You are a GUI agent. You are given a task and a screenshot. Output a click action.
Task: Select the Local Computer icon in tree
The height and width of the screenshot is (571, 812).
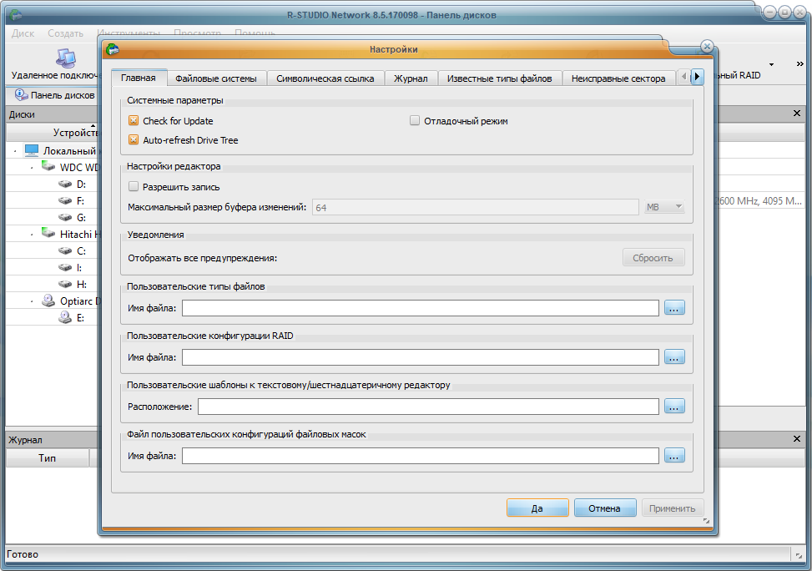pyautogui.click(x=32, y=150)
